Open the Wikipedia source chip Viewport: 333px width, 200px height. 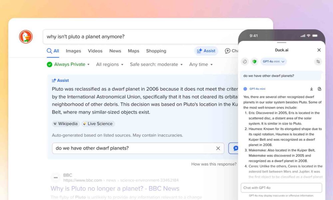pos(66,124)
